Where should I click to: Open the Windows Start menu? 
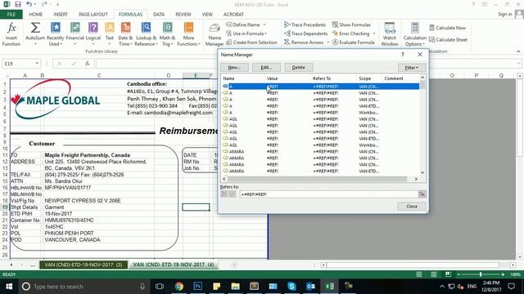9,287
